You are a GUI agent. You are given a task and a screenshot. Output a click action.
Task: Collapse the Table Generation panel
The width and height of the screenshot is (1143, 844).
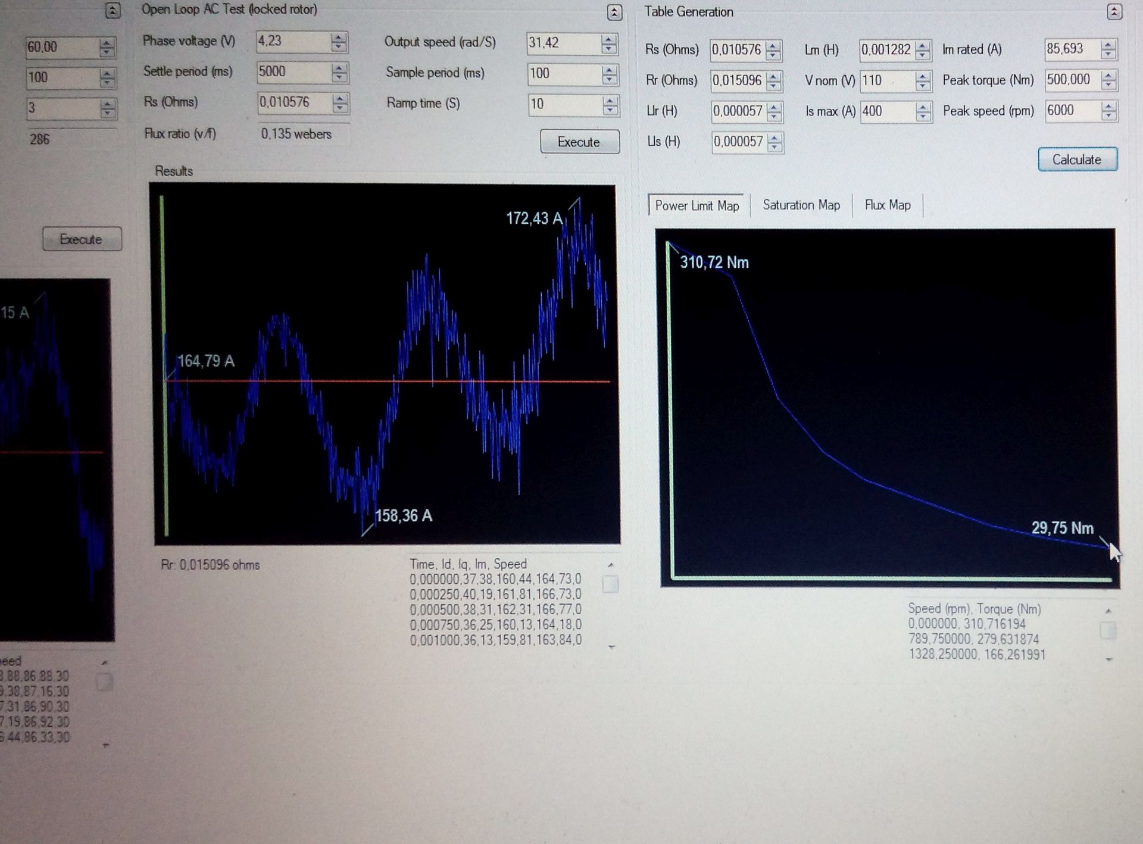[1114, 12]
